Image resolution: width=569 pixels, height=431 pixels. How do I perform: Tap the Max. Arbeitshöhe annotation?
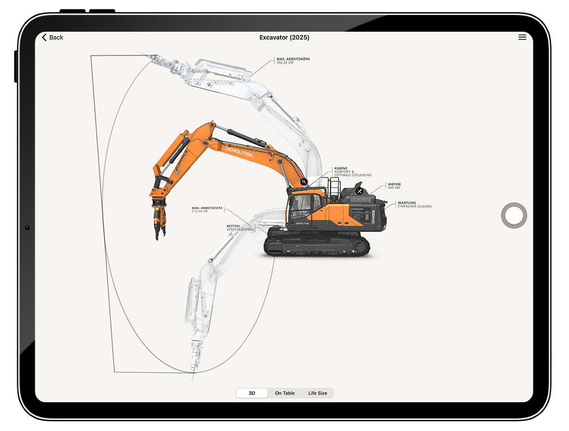point(293,60)
